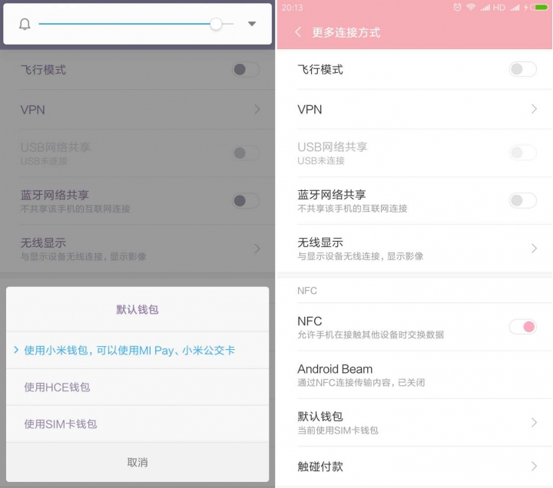553x488 pixels.
Task: Tap the alarm clock status icon
Action: [x=458, y=8]
